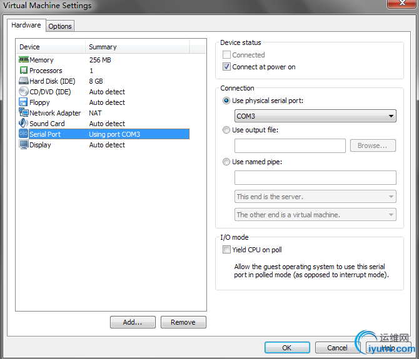Select the '256 MB' summary value
This screenshot has height=359, width=419.
[x=100, y=60]
